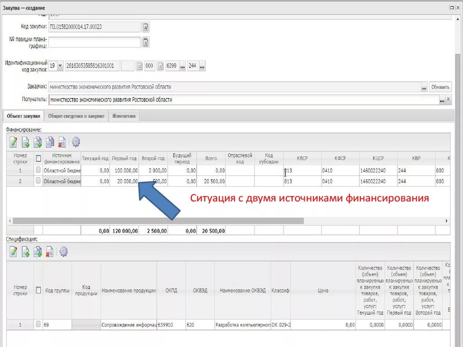This screenshot has width=463, height=347.
Task: Click the hash icon left of the 000 field
Action: pyautogui.click(x=139, y=66)
